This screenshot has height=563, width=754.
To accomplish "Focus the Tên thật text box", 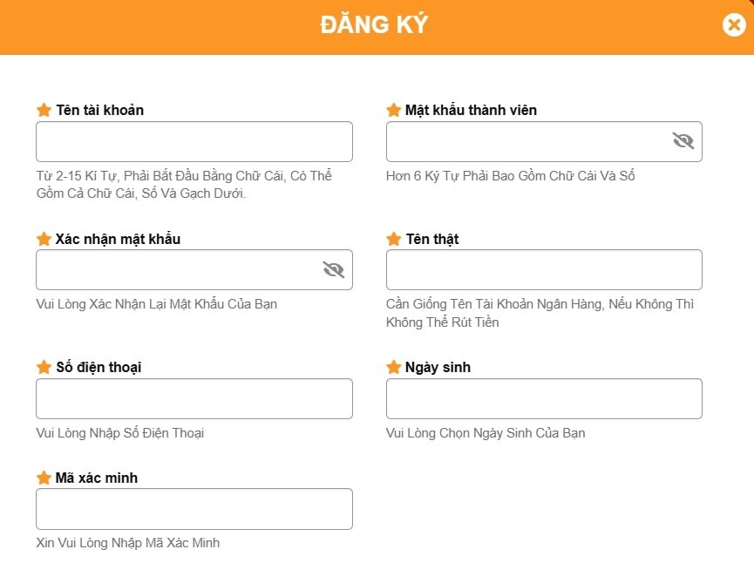I will 544,269.
